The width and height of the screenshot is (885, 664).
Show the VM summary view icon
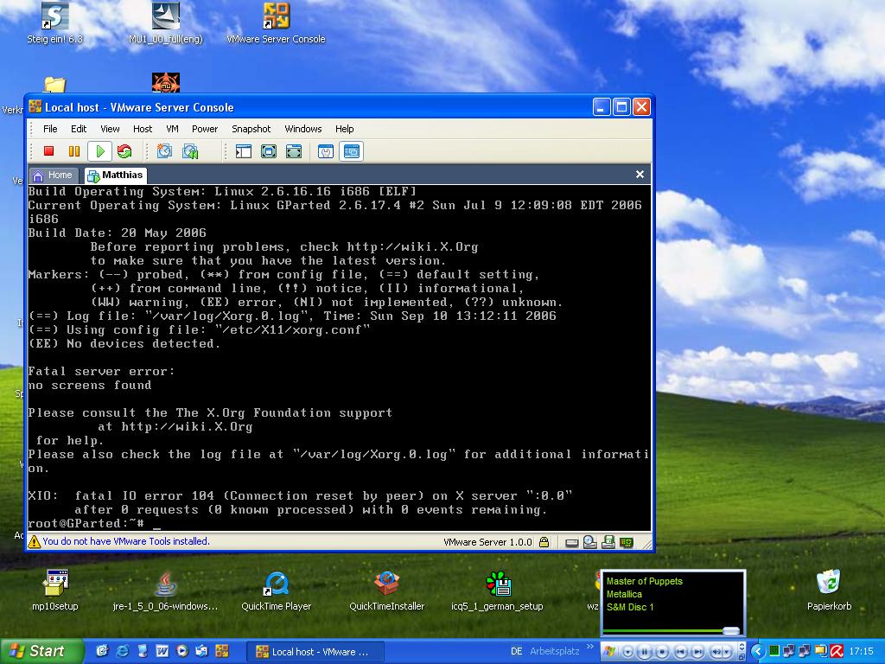pos(326,151)
